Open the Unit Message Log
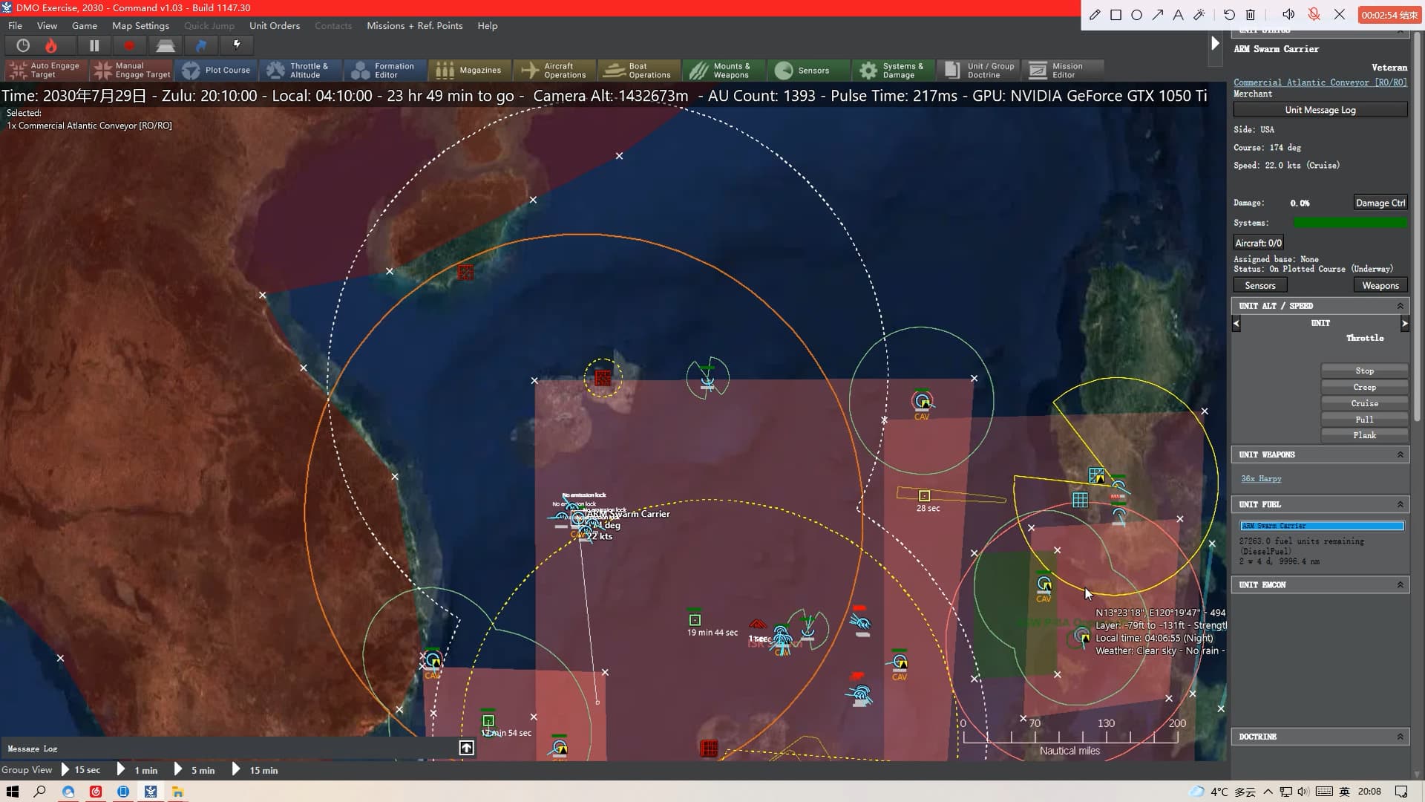1425x802 pixels. click(1320, 110)
